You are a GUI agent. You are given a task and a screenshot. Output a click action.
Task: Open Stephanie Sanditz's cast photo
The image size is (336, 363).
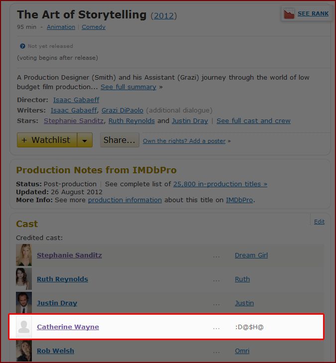24,255
